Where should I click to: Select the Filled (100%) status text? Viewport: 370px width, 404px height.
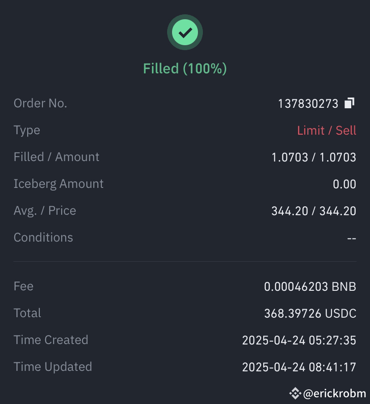click(x=185, y=68)
